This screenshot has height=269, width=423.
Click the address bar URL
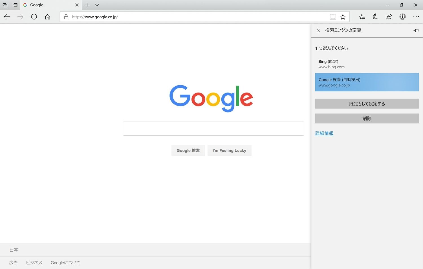(95, 17)
